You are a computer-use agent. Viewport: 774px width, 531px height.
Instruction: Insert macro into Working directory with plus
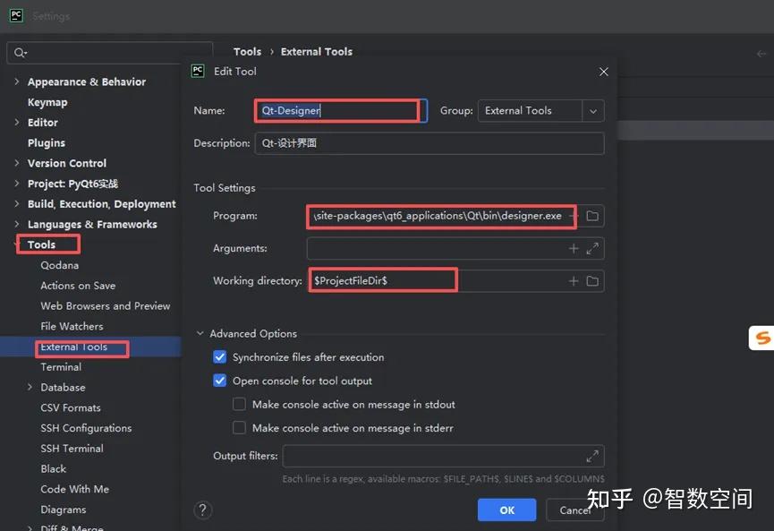573,281
